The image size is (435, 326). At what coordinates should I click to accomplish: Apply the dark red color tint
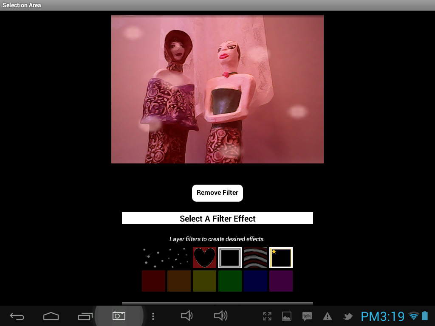[153, 281]
